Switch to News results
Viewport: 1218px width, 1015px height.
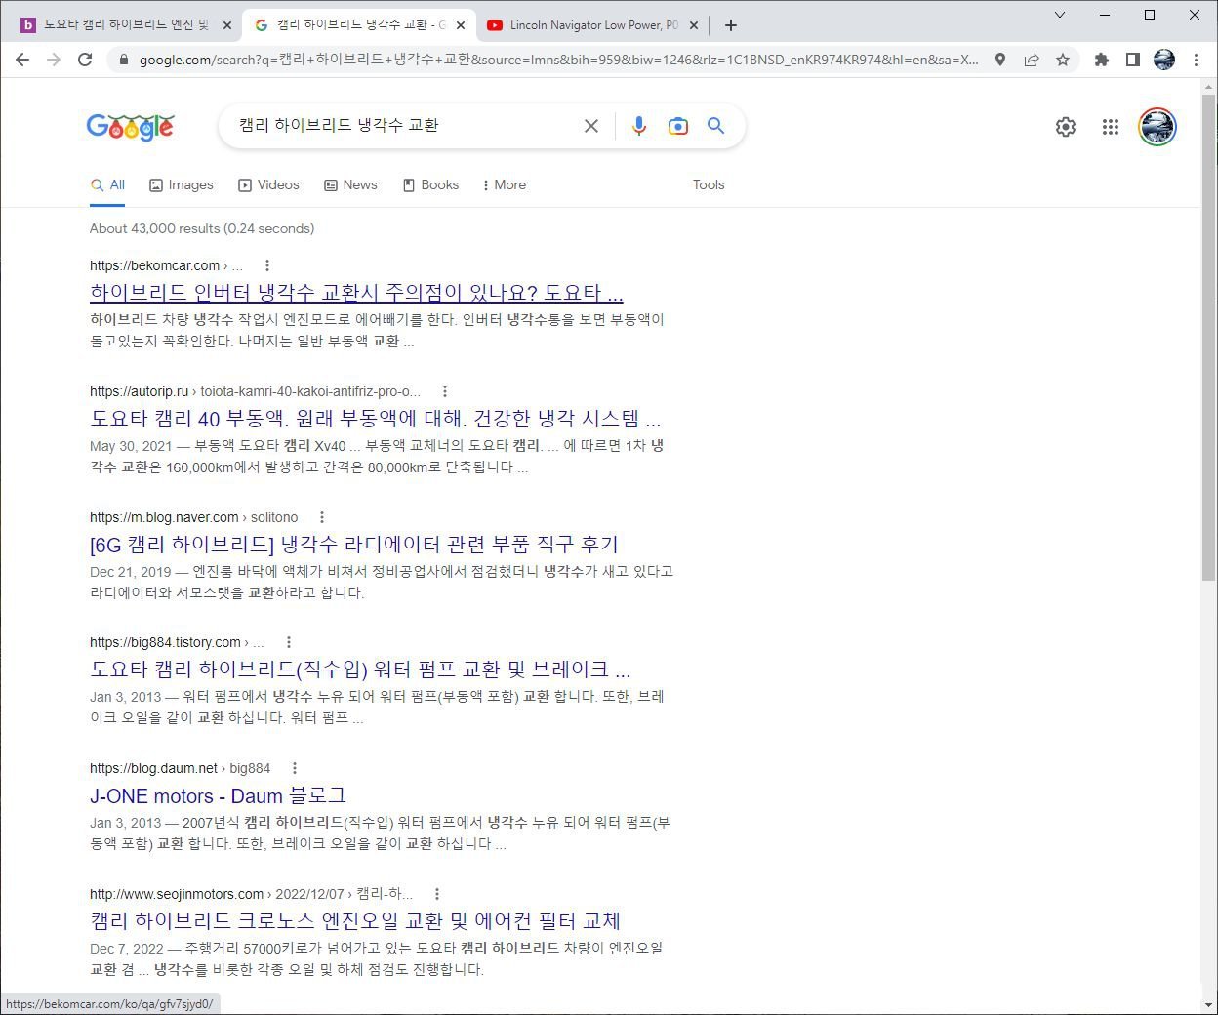click(350, 184)
